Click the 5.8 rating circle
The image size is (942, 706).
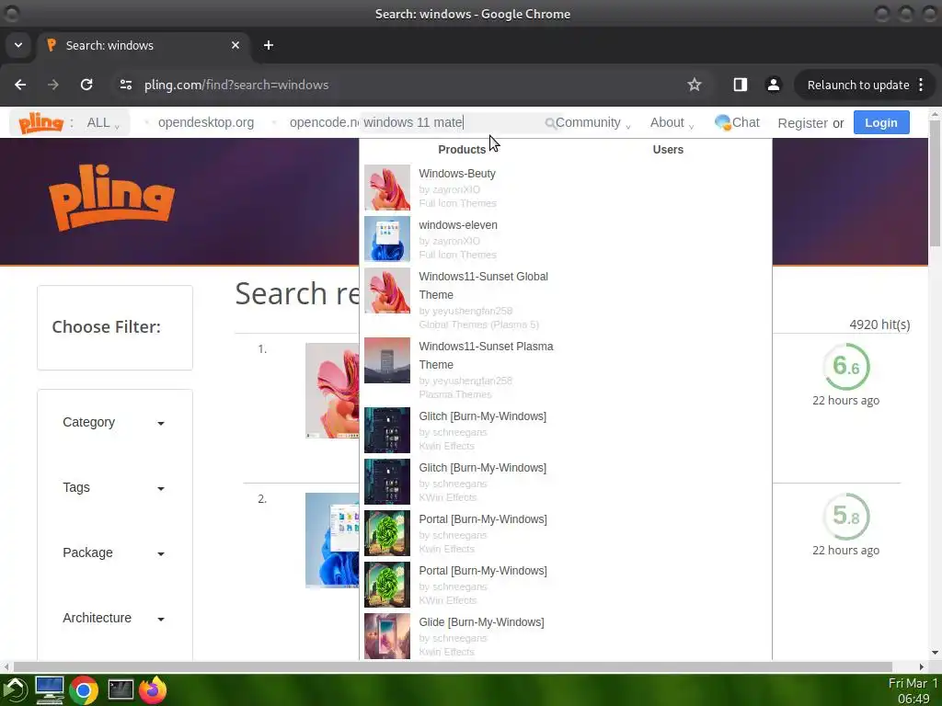click(846, 517)
